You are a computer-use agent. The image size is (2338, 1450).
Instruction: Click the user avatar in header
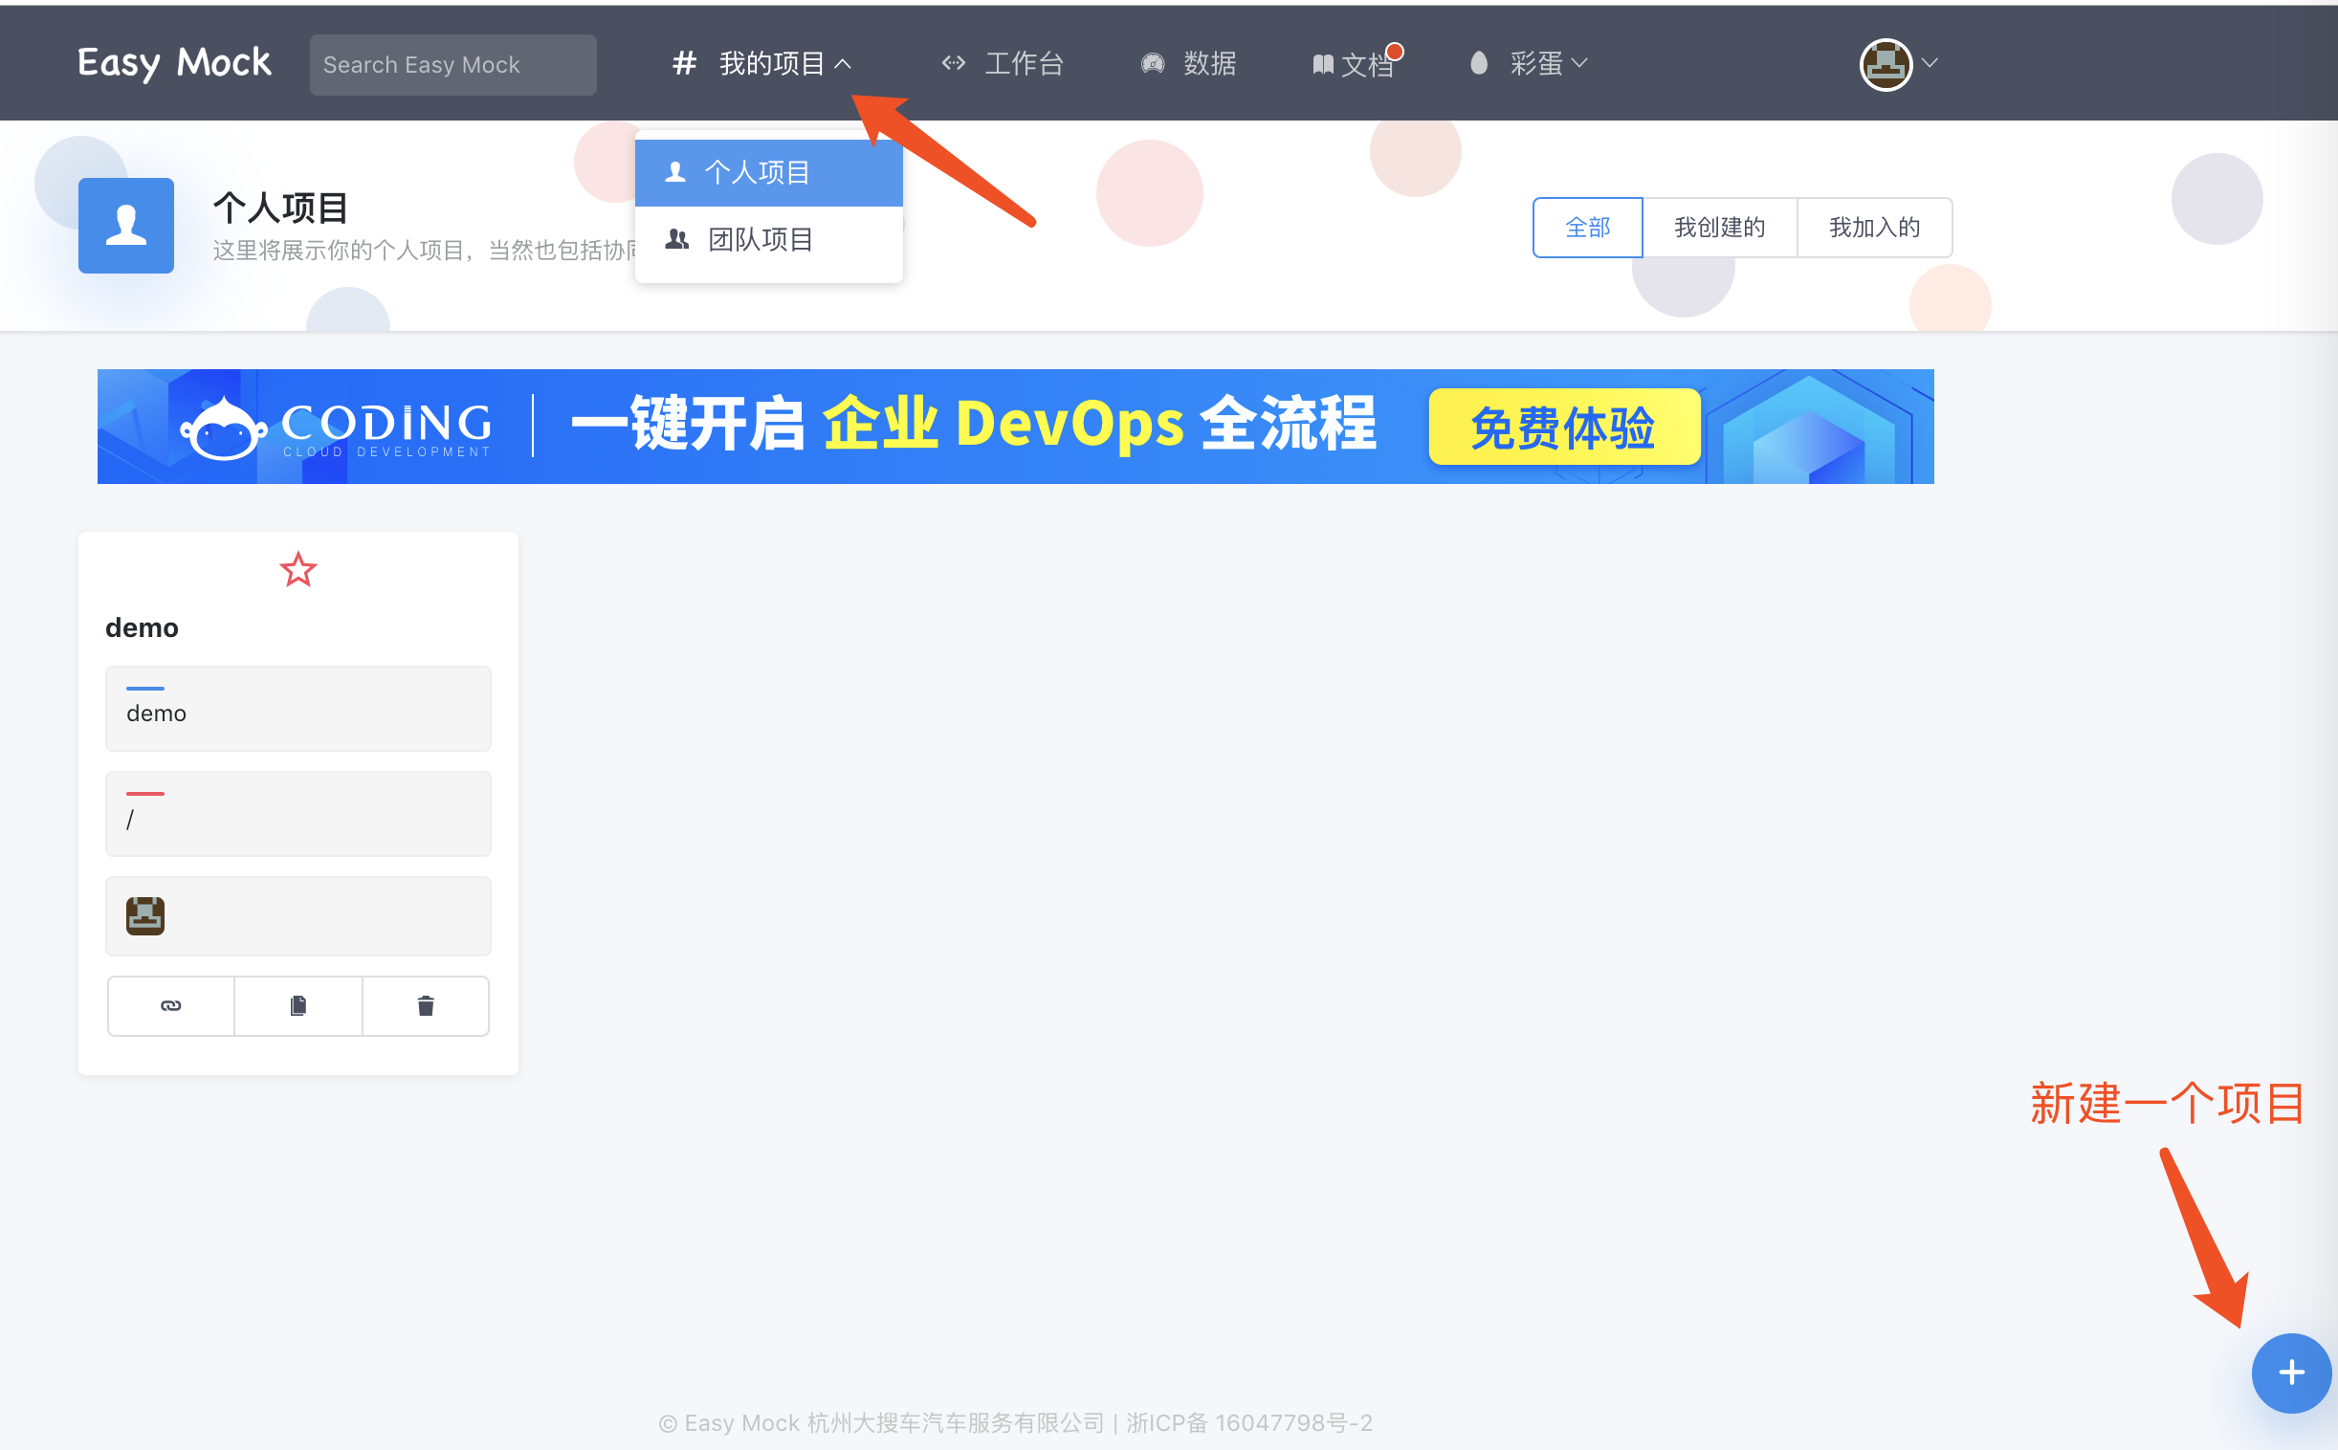click(1886, 64)
